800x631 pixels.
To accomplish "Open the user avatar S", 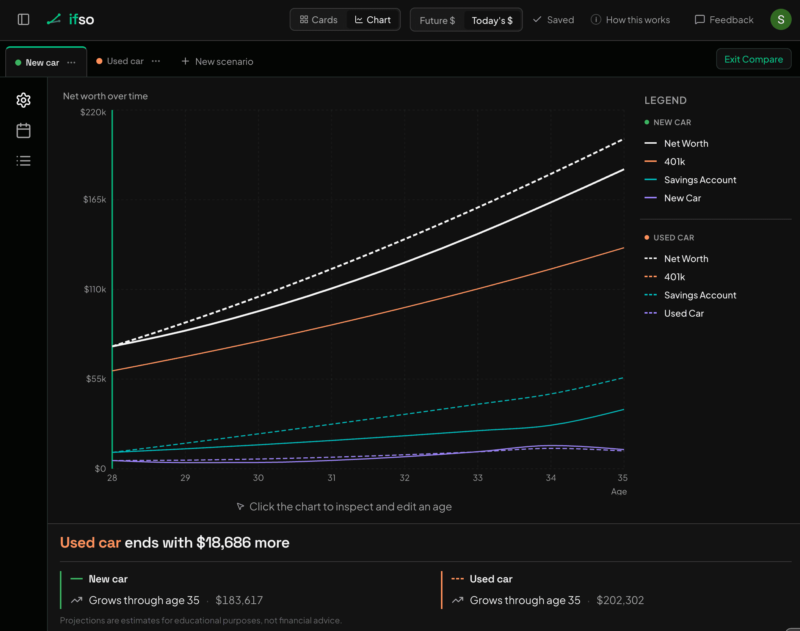I will pyautogui.click(x=781, y=19).
